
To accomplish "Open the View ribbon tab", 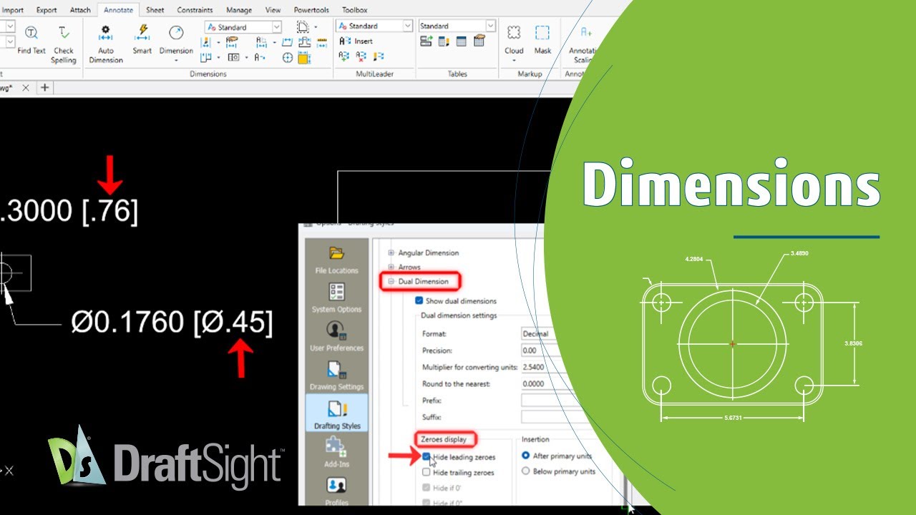I will coord(273,10).
